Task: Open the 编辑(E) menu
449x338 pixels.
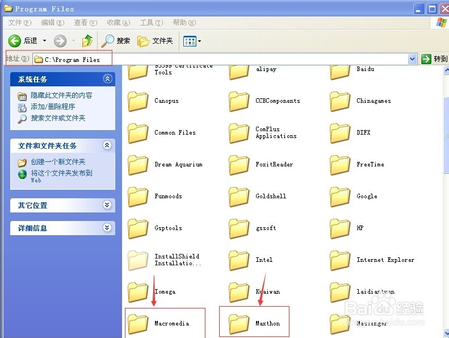Action: pos(52,23)
